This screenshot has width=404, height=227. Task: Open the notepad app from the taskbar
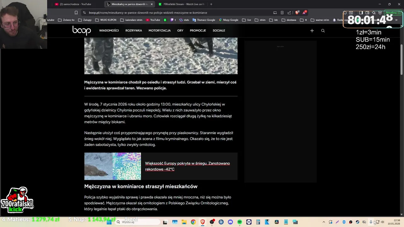pos(286,222)
